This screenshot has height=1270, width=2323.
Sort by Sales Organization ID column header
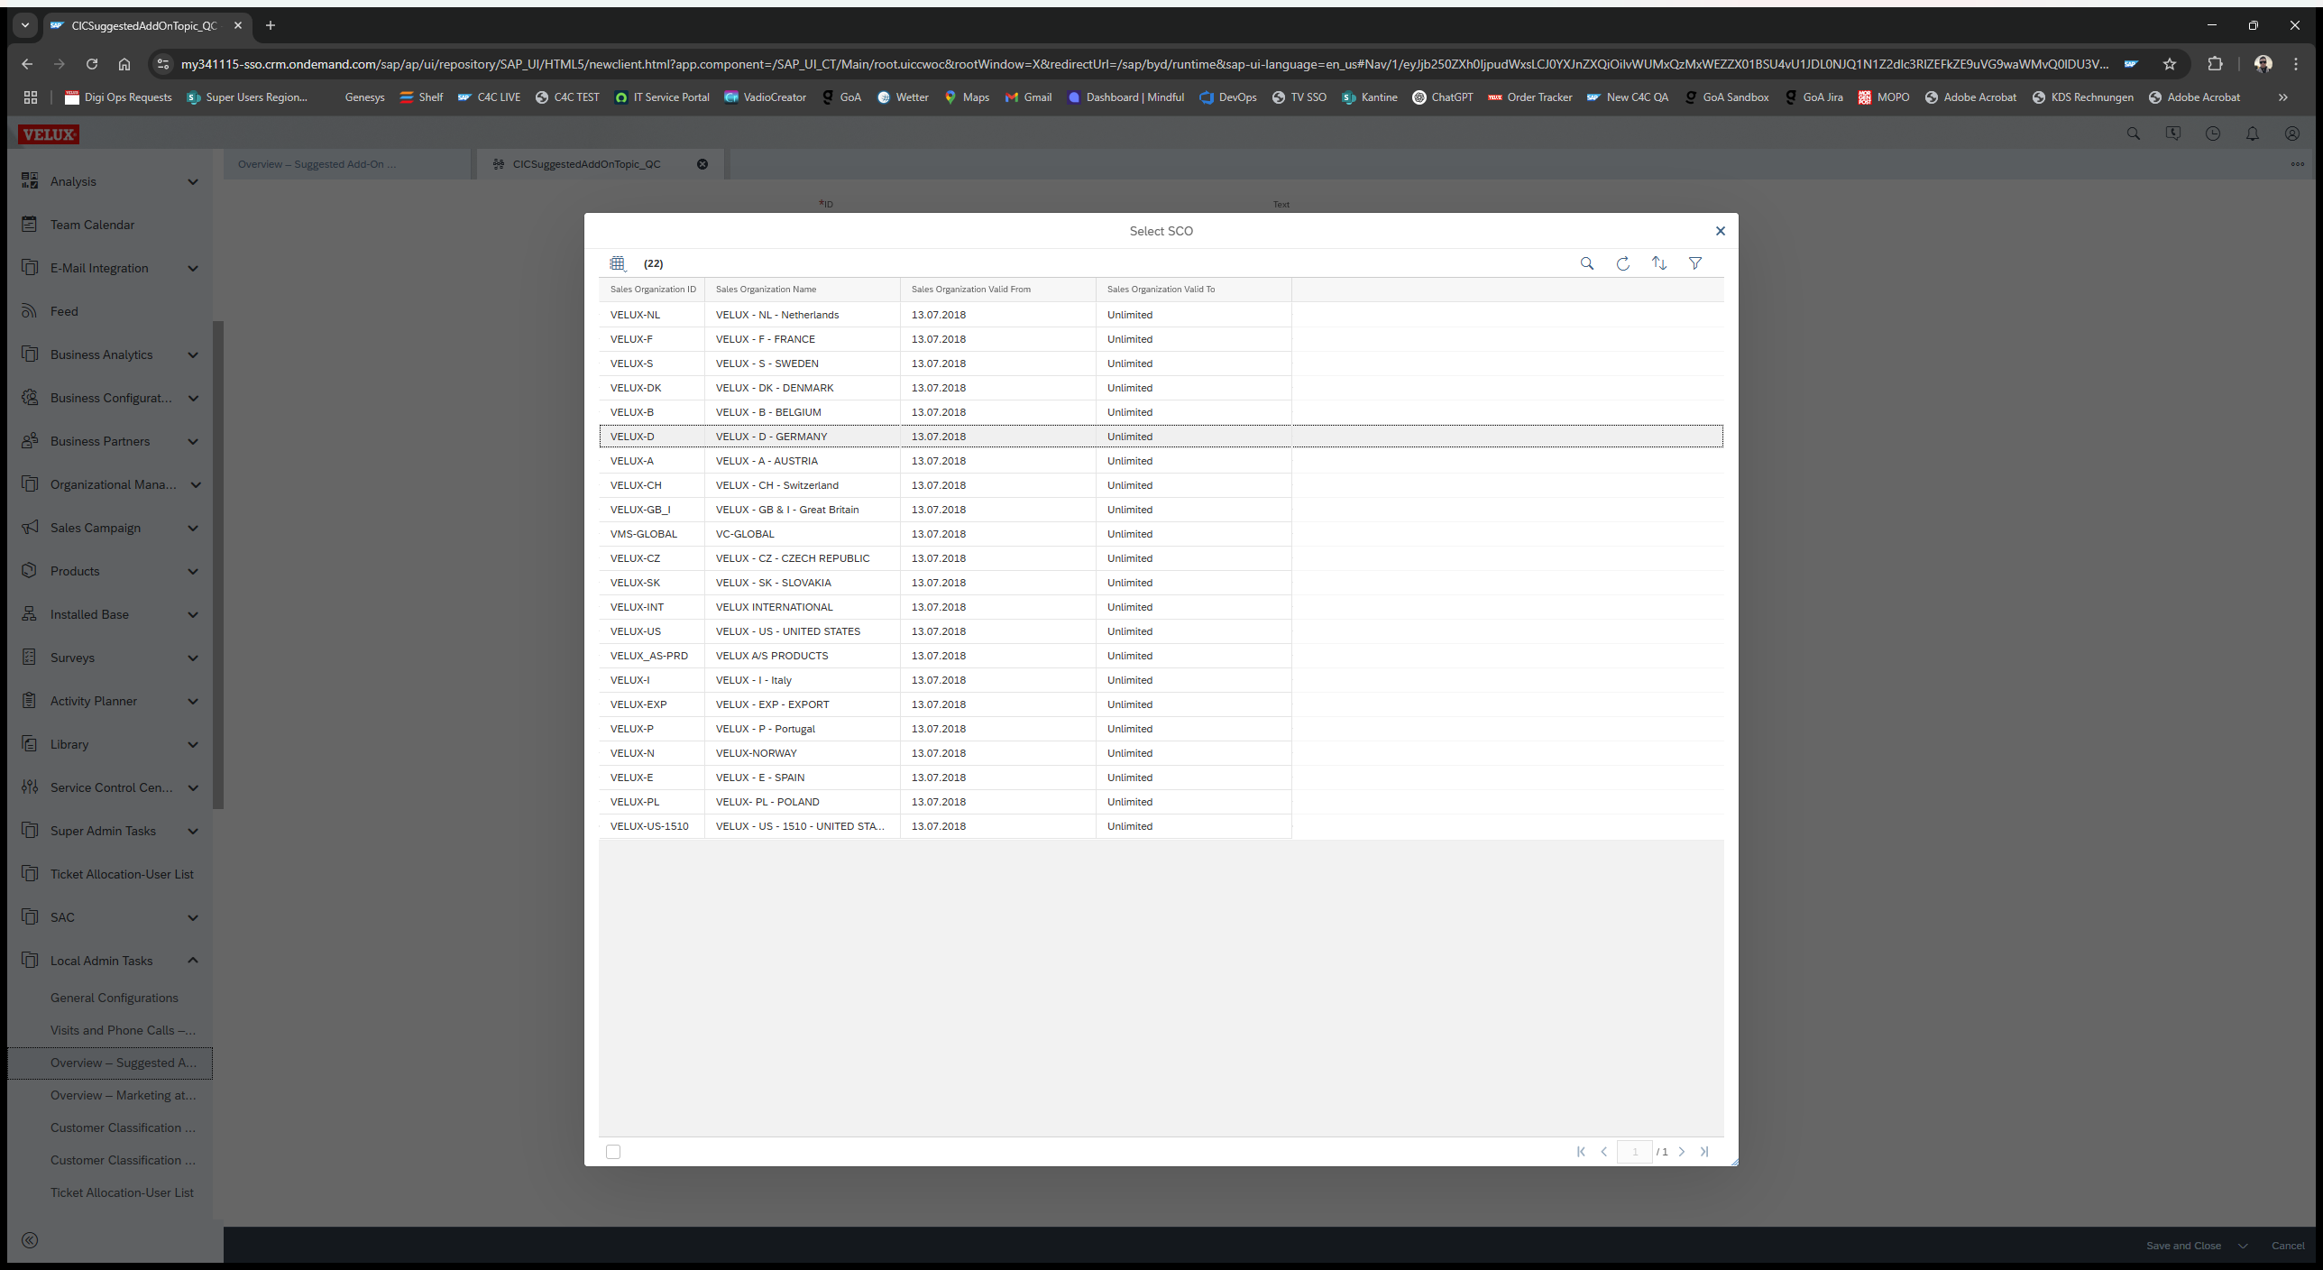pyautogui.click(x=652, y=290)
